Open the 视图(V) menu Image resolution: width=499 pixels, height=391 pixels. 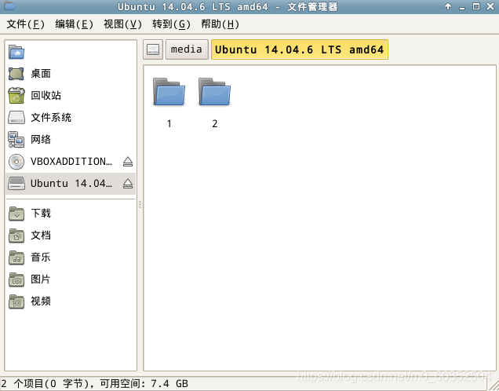coord(122,24)
